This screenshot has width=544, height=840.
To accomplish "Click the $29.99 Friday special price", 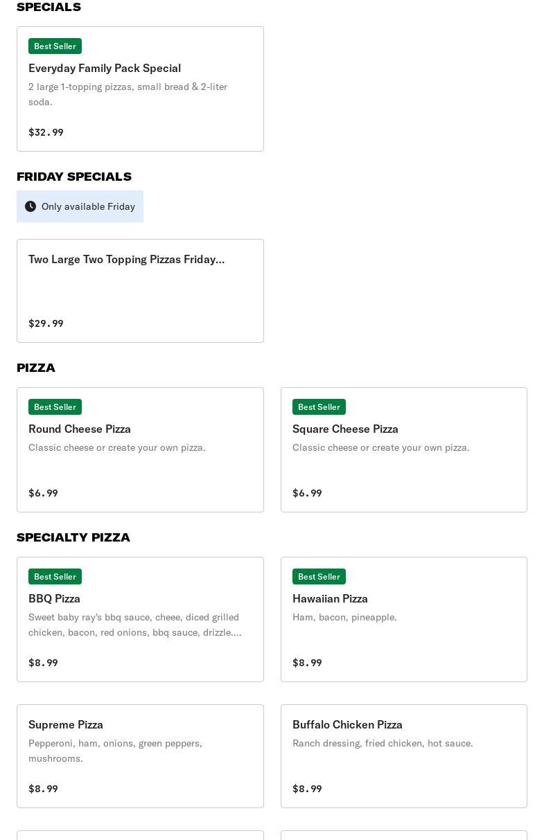I will [46, 323].
